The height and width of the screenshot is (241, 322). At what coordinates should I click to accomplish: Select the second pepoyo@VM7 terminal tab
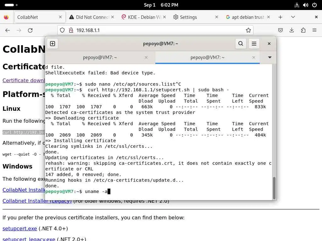(x=208, y=58)
